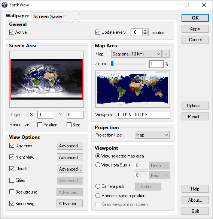Click the Origin X input field
Viewport: 213px width, 219px height.
46,115
